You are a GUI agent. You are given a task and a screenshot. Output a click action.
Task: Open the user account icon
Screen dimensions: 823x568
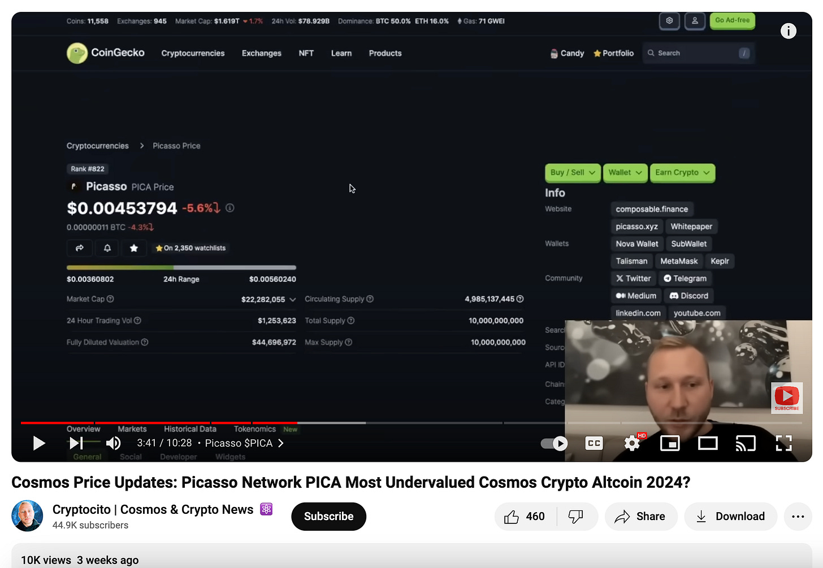pyautogui.click(x=695, y=21)
